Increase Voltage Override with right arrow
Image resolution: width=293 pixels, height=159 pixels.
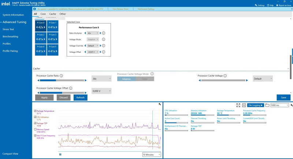tap(100, 45)
